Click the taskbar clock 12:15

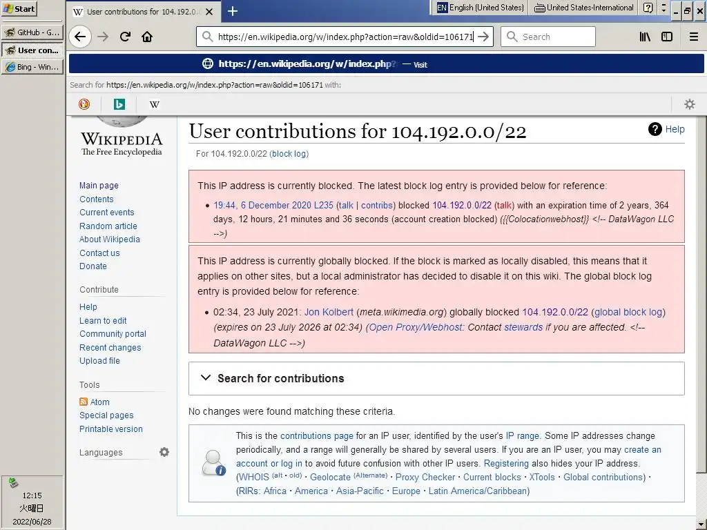(x=32, y=495)
